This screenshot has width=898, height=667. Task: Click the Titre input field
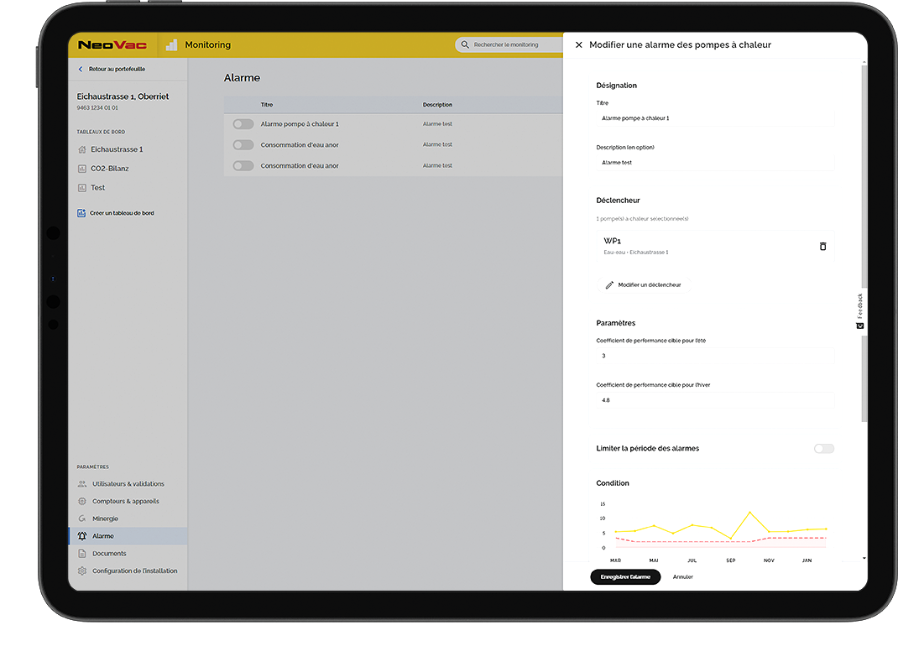point(714,119)
